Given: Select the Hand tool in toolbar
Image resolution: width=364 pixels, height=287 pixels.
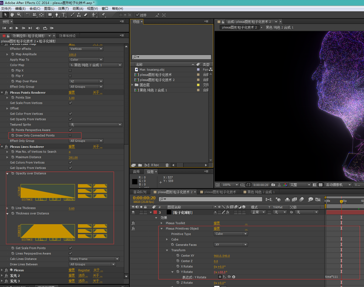Looking at the screenshot, I should (x=12, y=15).
